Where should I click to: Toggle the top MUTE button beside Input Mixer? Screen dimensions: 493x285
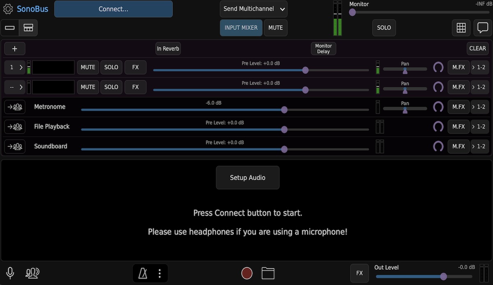tap(276, 28)
